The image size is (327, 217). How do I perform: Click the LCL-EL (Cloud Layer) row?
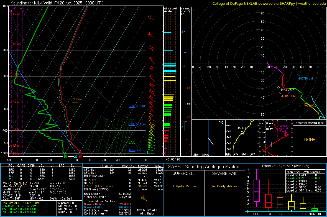point(124,186)
